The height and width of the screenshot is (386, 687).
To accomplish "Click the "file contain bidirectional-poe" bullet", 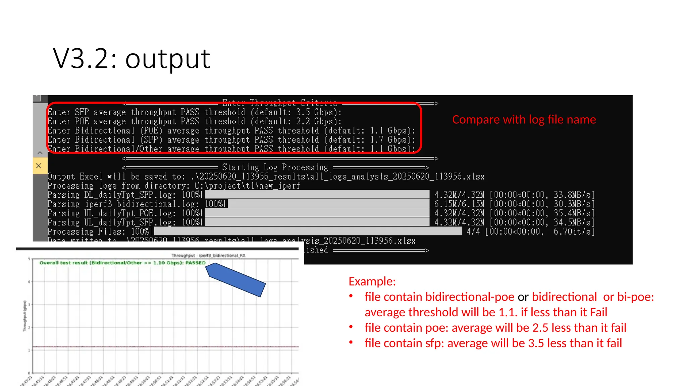I will pos(509,304).
